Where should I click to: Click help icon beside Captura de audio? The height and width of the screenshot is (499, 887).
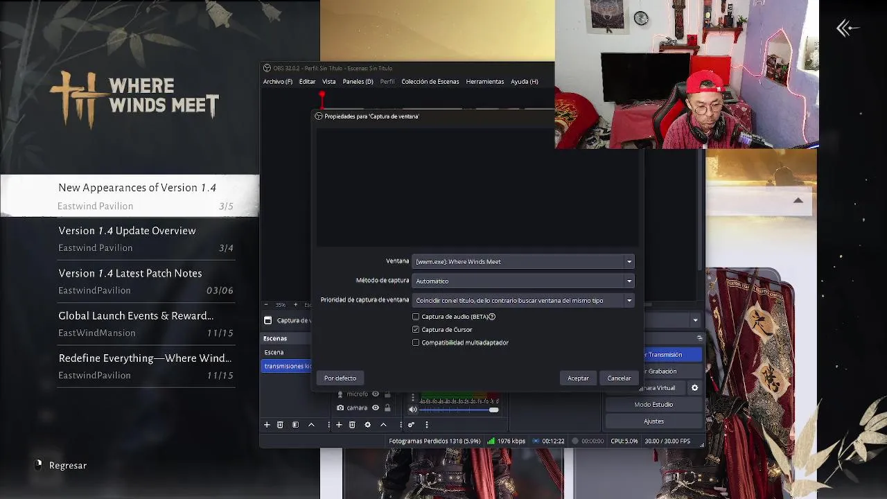point(492,317)
